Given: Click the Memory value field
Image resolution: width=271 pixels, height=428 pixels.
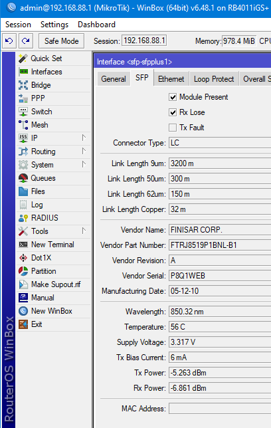Looking at the screenshot, I should (239, 41).
